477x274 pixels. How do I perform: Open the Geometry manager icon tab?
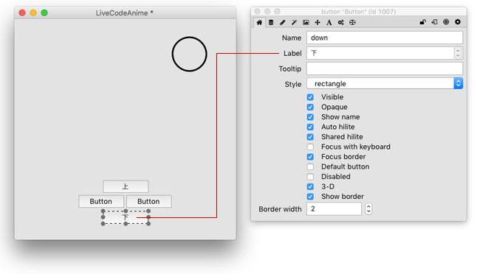[352, 22]
